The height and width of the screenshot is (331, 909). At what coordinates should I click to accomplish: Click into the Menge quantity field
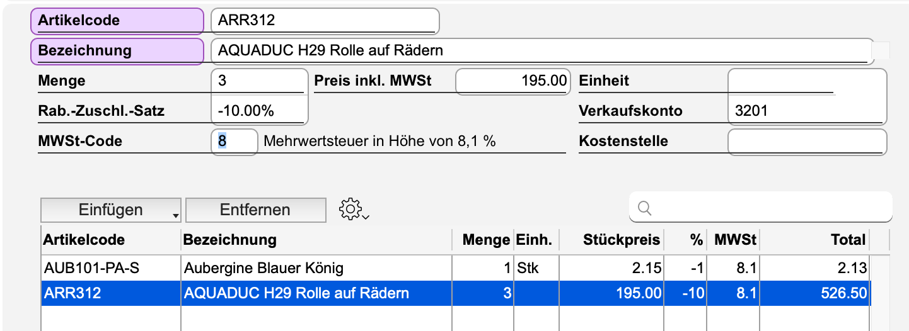click(x=258, y=81)
